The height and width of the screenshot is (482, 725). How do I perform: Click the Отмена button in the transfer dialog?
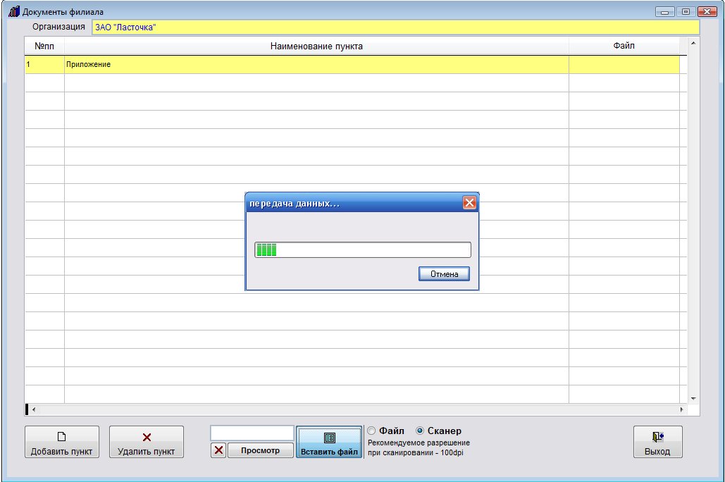click(x=444, y=274)
